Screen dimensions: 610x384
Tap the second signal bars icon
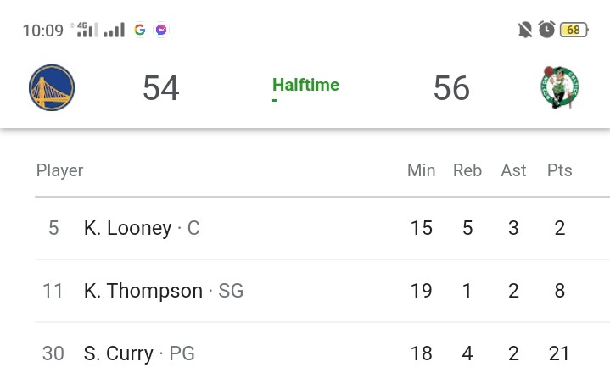(114, 30)
